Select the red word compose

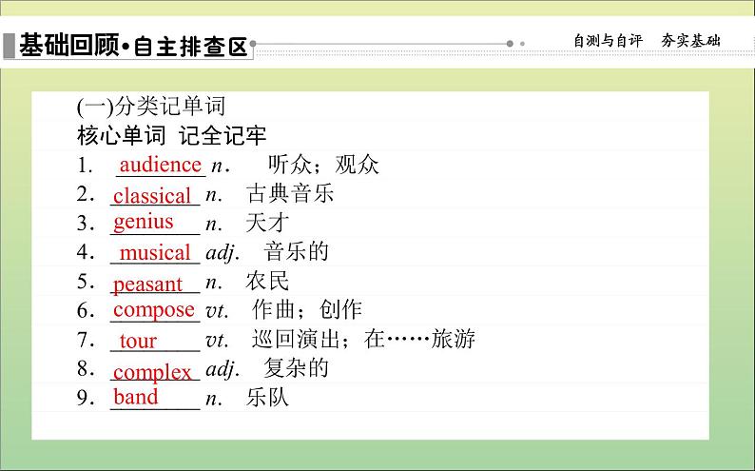point(154,310)
